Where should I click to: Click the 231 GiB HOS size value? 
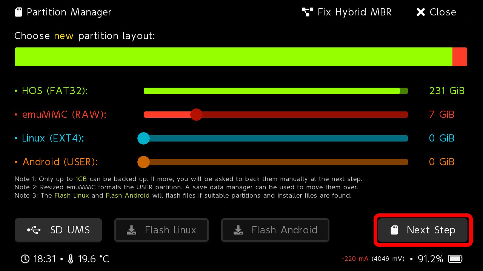coord(447,91)
